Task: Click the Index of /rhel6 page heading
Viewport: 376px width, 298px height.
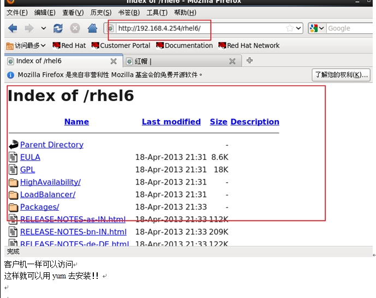Action: (71, 96)
